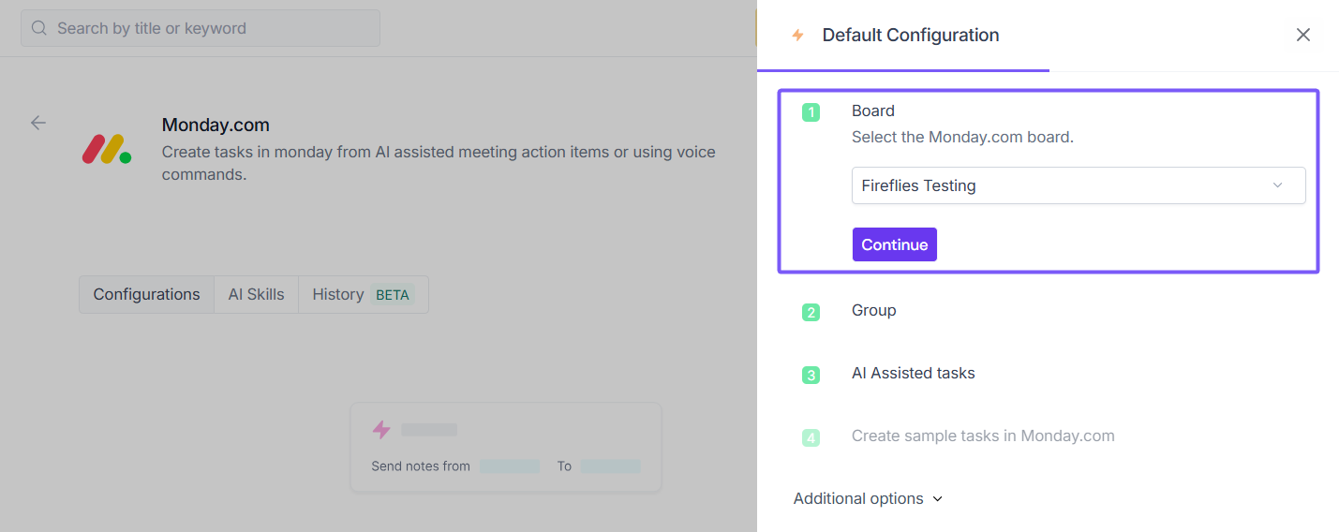Click the Monday.com logo icon
The width and height of the screenshot is (1339, 532).
(x=106, y=149)
